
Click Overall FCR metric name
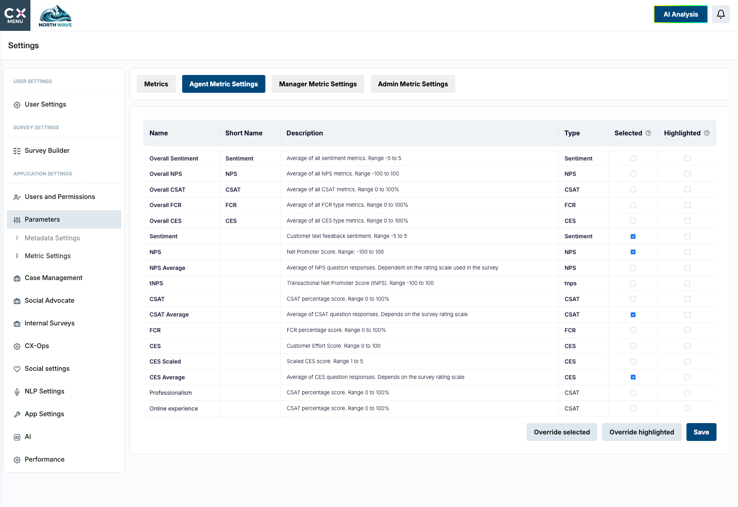click(x=166, y=205)
